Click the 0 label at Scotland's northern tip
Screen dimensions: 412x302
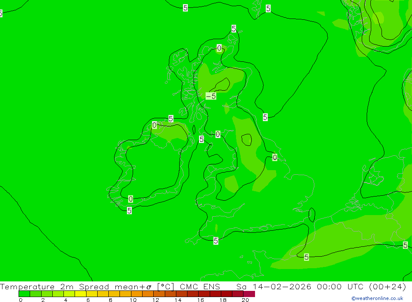219,48
